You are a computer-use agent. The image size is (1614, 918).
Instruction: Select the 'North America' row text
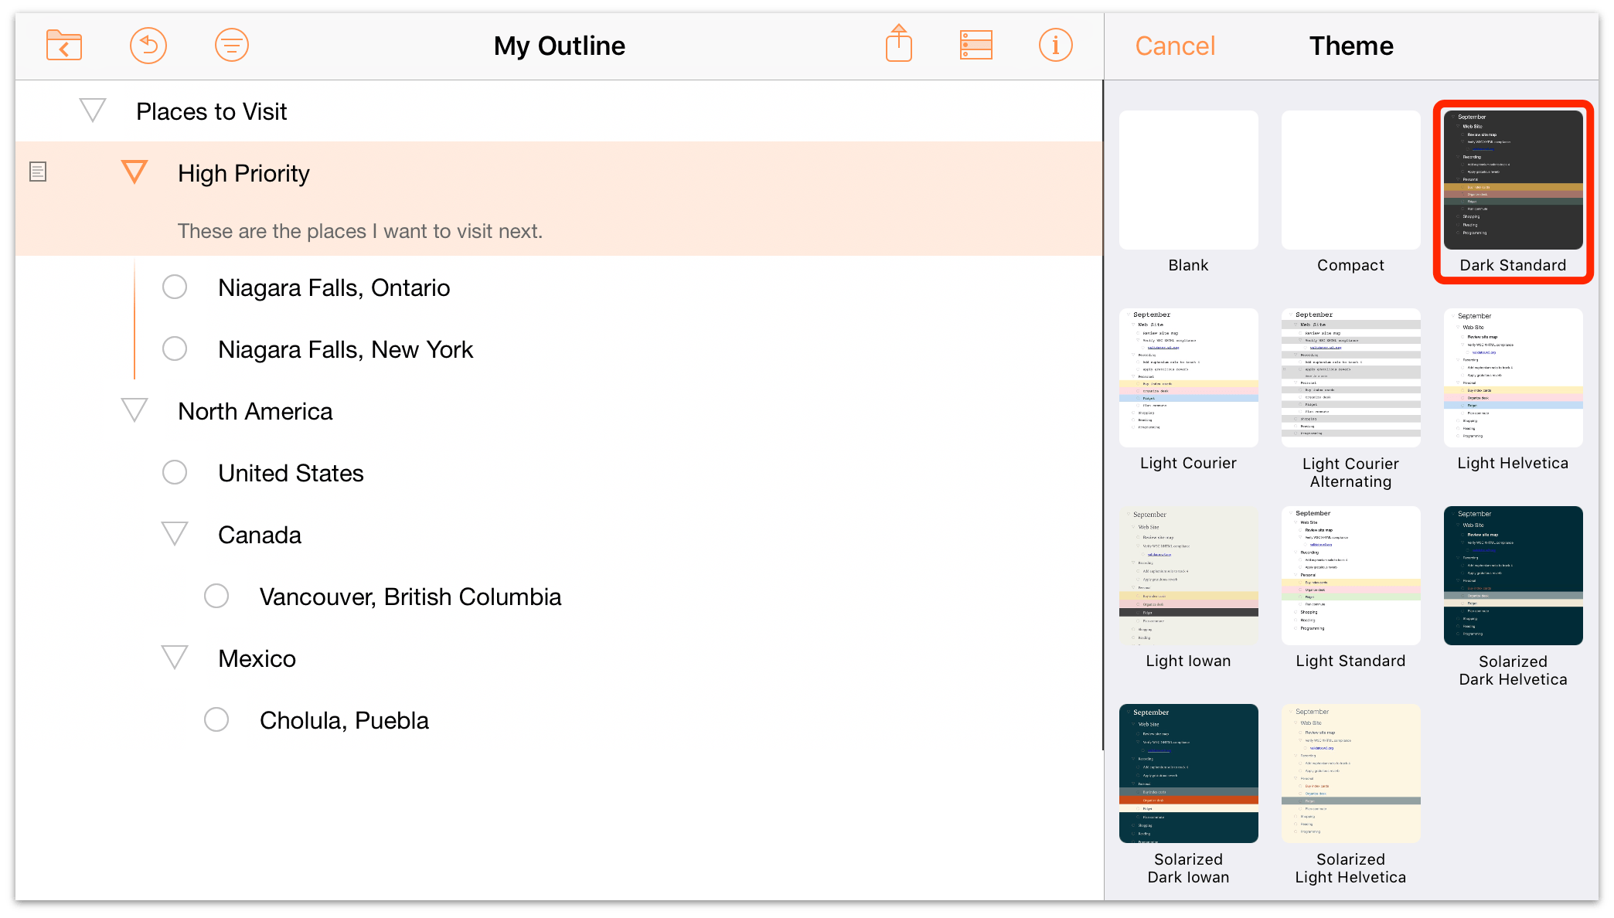coord(255,411)
